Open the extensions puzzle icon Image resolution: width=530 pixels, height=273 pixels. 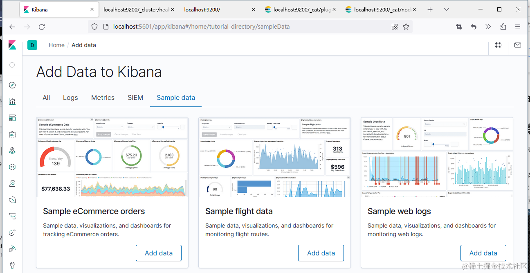click(503, 27)
